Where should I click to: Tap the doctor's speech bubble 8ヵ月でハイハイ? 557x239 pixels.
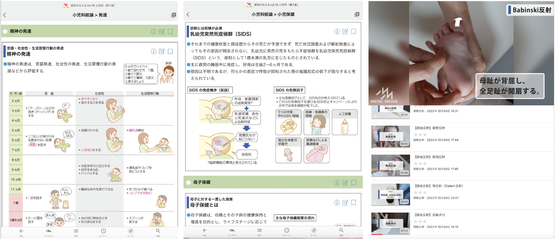click(x=141, y=74)
